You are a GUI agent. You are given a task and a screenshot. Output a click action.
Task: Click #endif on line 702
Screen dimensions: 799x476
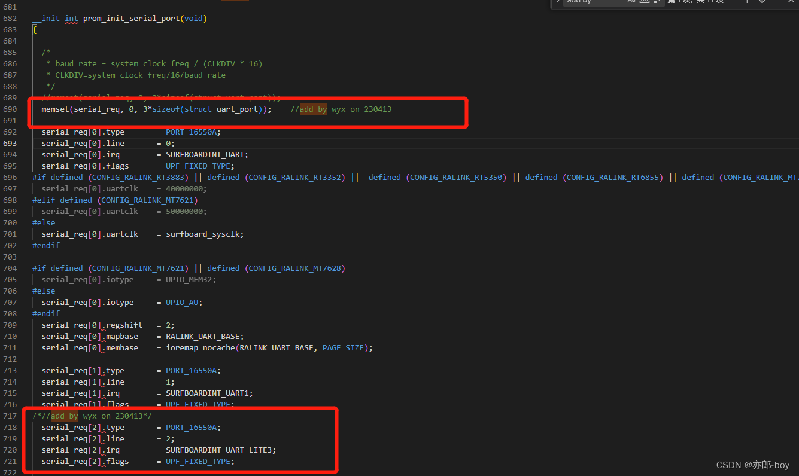[x=46, y=246]
